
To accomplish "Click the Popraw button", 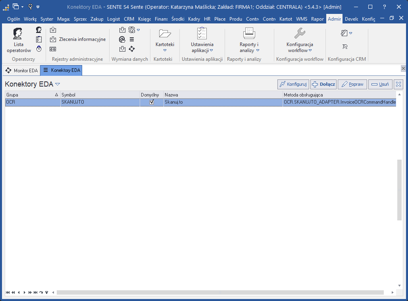I will coord(352,84).
